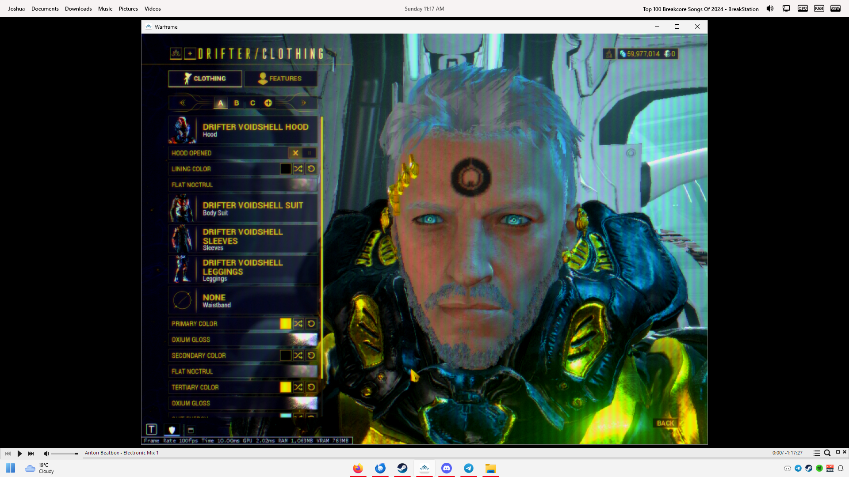
Task: Open the RAM monitor in top panel
Action: click(819, 8)
